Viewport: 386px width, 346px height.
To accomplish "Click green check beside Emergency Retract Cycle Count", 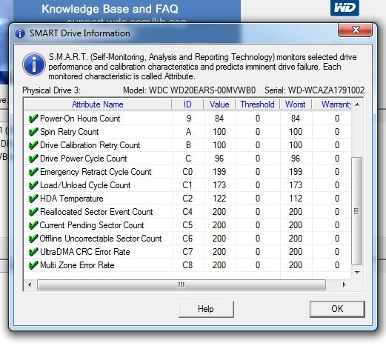I will pyautogui.click(x=33, y=172).
